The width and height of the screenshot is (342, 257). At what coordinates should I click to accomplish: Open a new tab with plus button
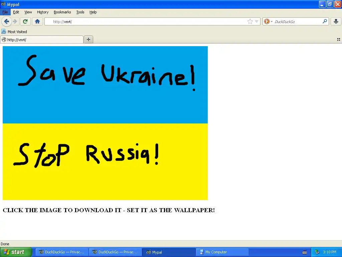click(x=88, y=39)
